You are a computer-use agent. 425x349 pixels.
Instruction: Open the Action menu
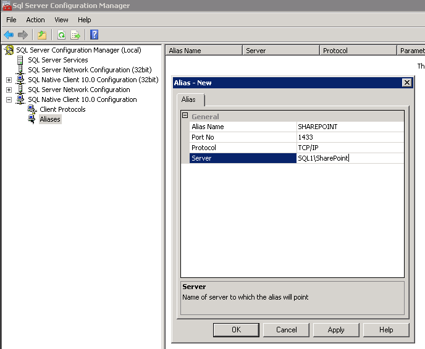tap(35, 20)
